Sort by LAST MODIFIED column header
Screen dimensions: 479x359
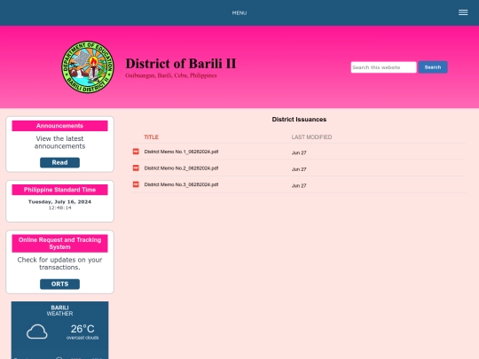coord(311,137)
